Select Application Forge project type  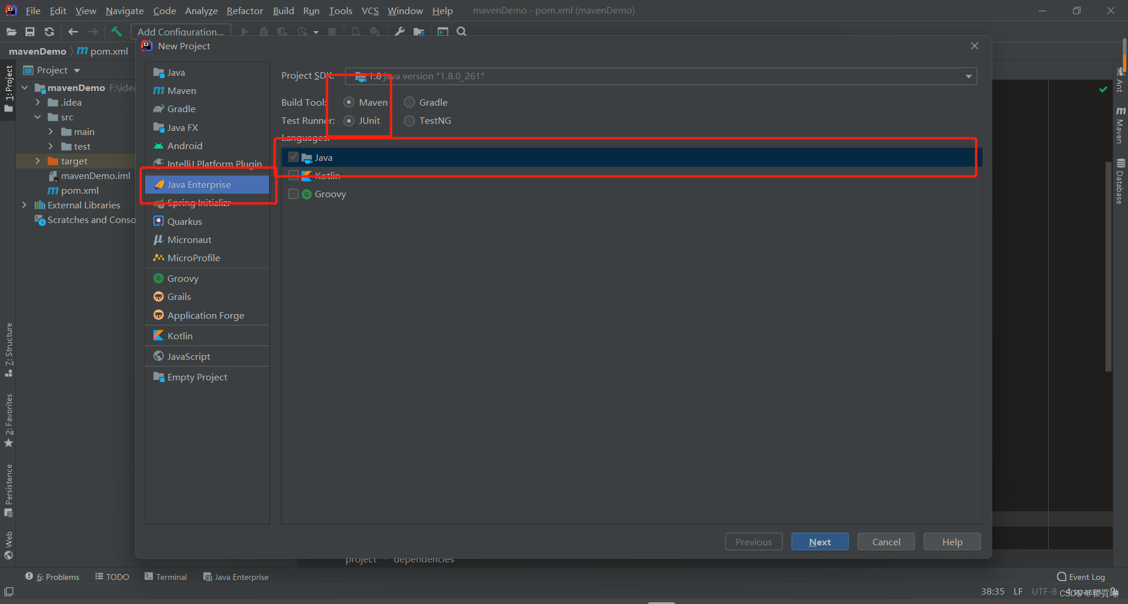click(x=207, y=315)
